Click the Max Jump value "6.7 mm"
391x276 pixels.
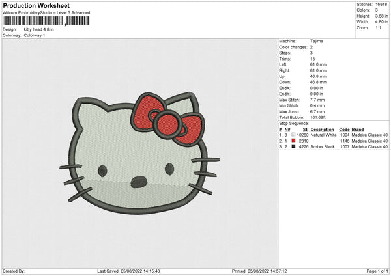click(x=317, y=111)
